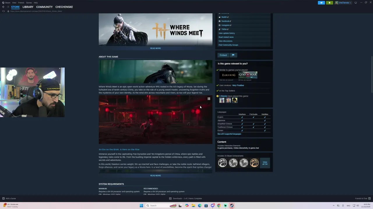Open the View menu
Screen dimensions: 373x209
[14, 3]
